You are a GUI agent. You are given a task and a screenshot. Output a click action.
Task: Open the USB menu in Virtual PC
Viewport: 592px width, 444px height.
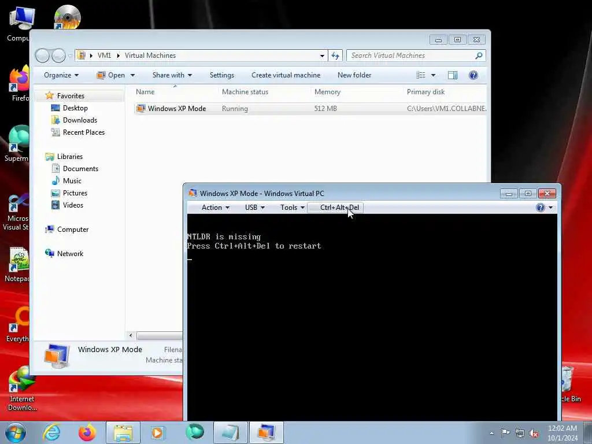(x=254, y=208)
